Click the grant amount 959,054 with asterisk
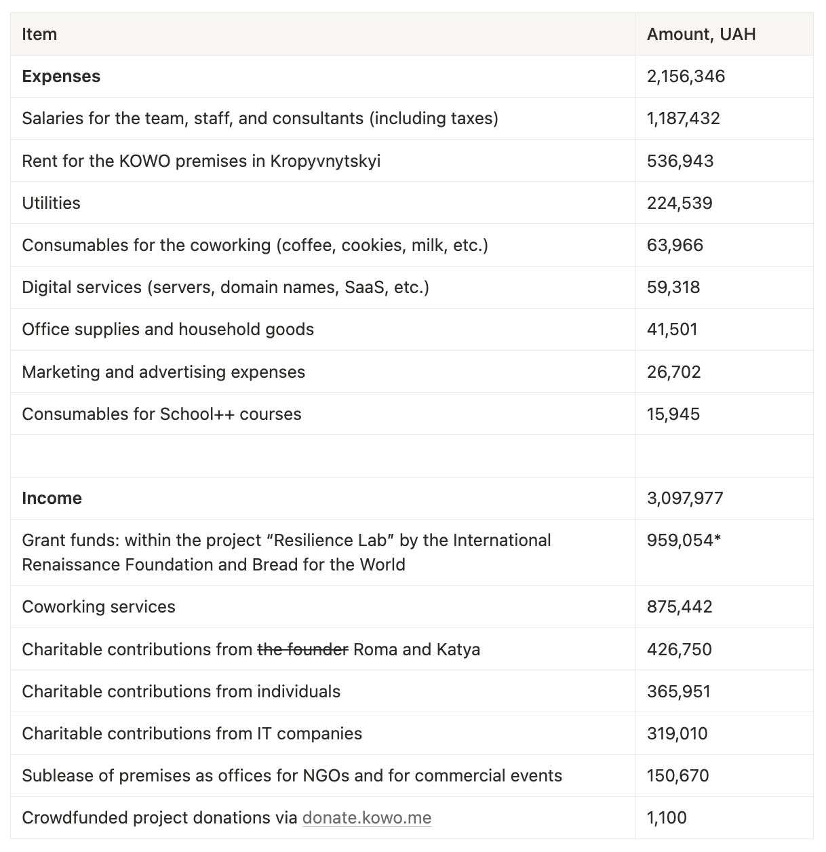Image resolution: width=826 pixels, height=852 pixels. [x=684, y=541]
